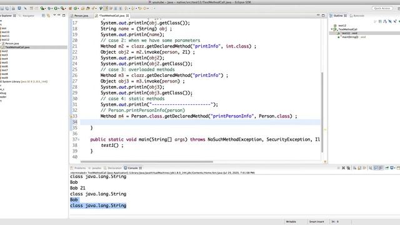Collapse TestMethodCall class in Outline

point(332,29)
